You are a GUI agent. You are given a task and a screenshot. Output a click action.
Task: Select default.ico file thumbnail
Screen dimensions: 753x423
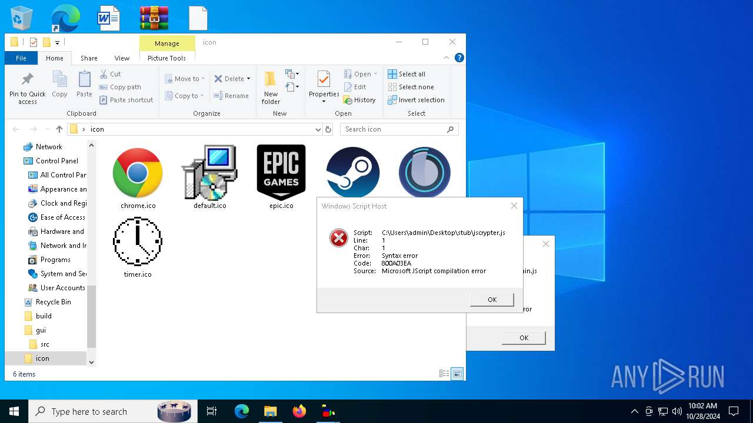click(210, 173)
